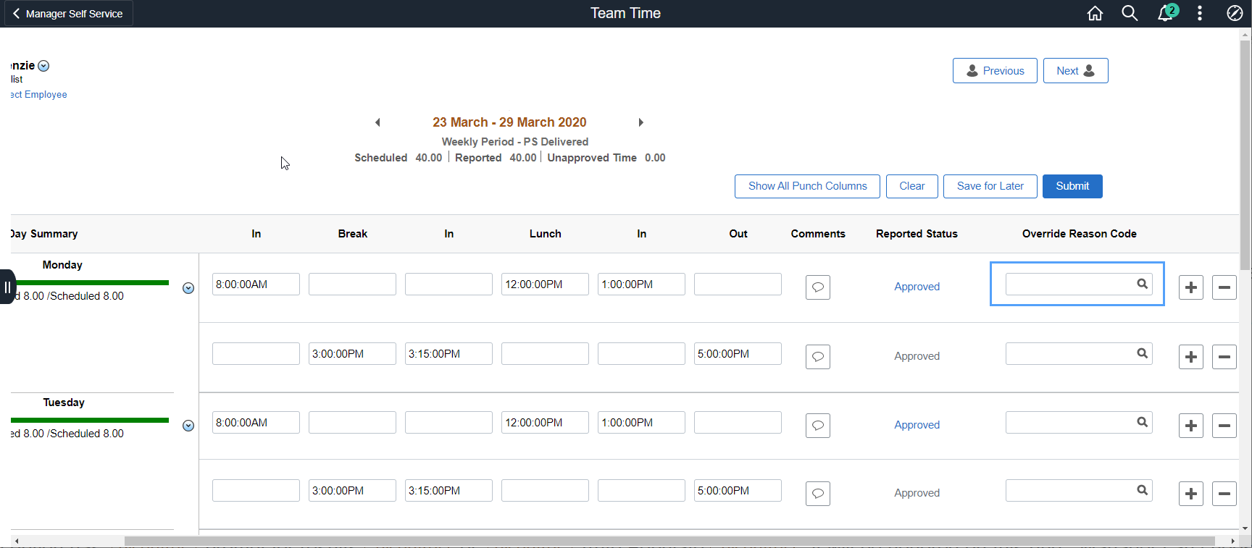Open the three-dot actions menu
This screenshot has height=548, width=1252.
(x=1200, y=13)
